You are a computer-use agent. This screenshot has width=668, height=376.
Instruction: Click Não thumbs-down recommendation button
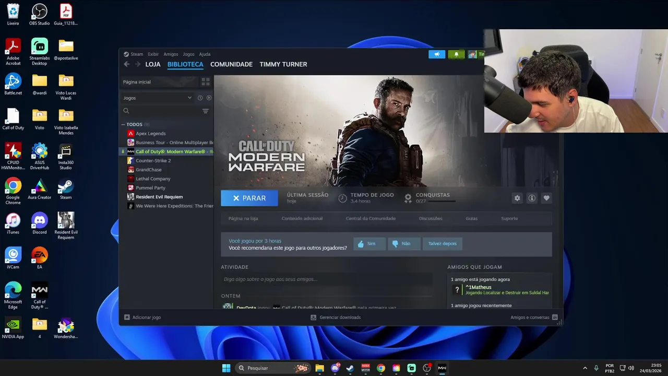coord(404,243)
